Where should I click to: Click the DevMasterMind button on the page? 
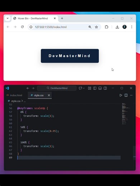70,56
